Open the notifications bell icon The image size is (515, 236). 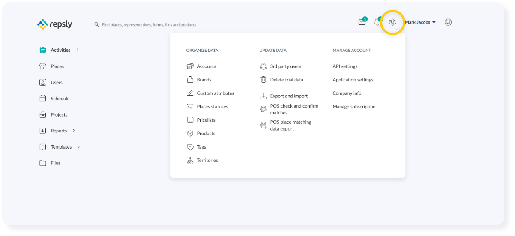click(x=377, y=22)
